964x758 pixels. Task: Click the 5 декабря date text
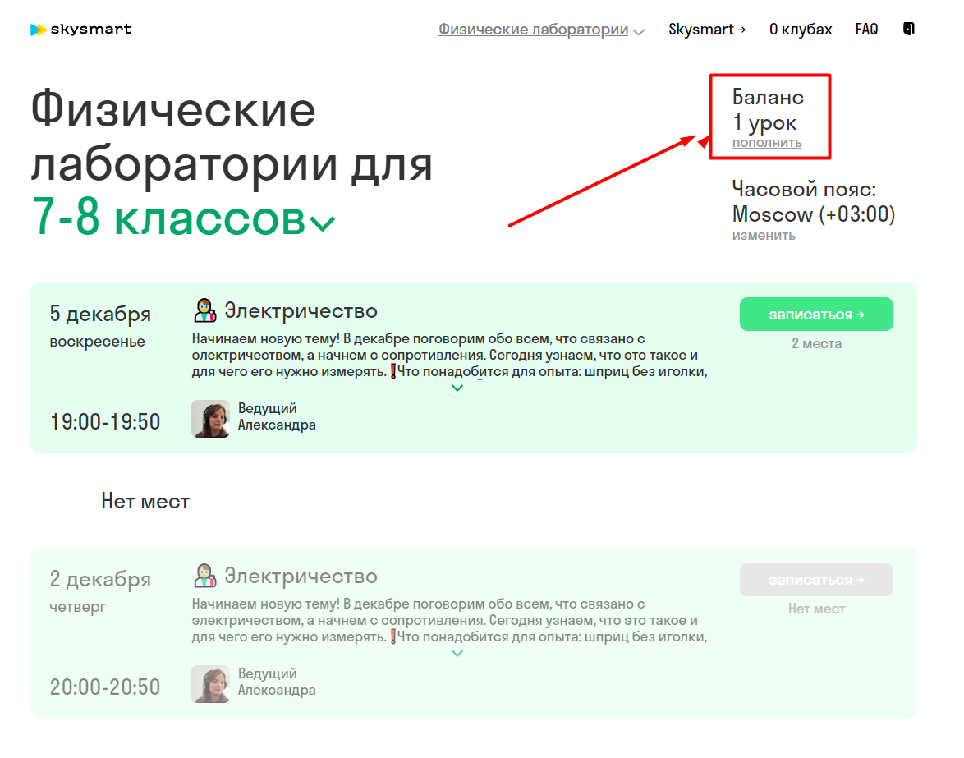[100, 315]
